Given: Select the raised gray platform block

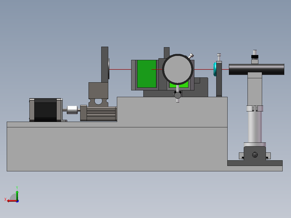Looking at the screenshot, I should click(172, 112).
